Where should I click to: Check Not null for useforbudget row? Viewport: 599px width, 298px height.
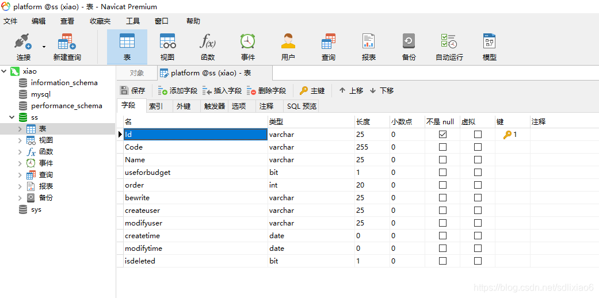coord(442,173)
